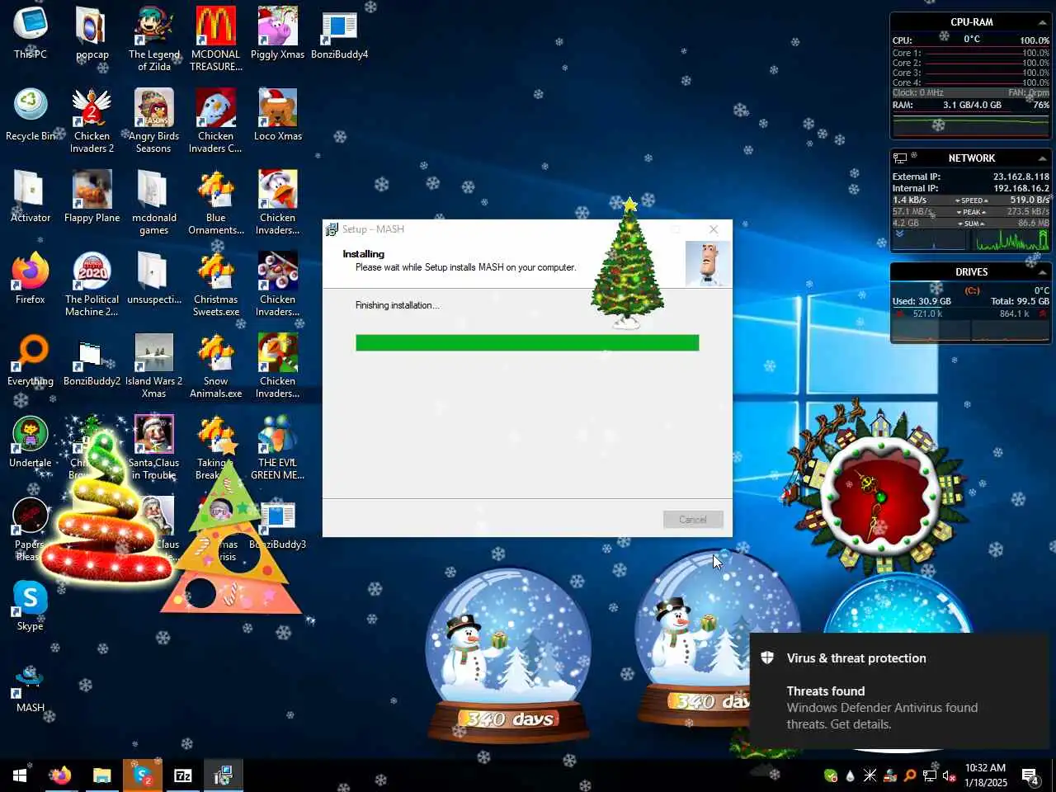
Task: Open the Windows Start menu
Action: [19, 775]
